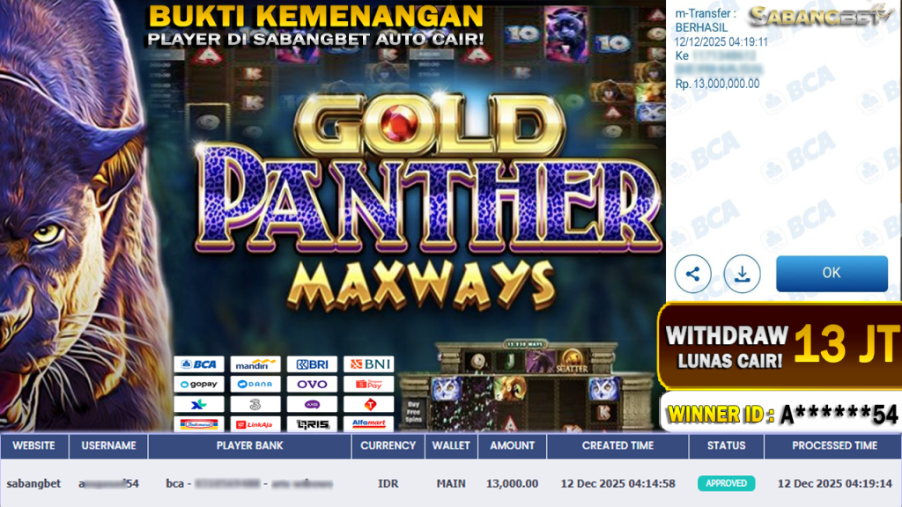Choose the Mandiri bank logo

tap(255, 364)
